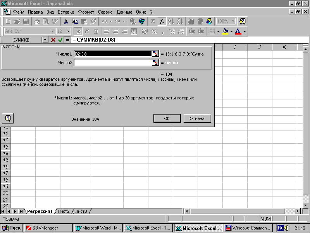The width and height of the screenshot is (310, 233).
Task: Open the Вставка menu
Action: pos(66,12)
